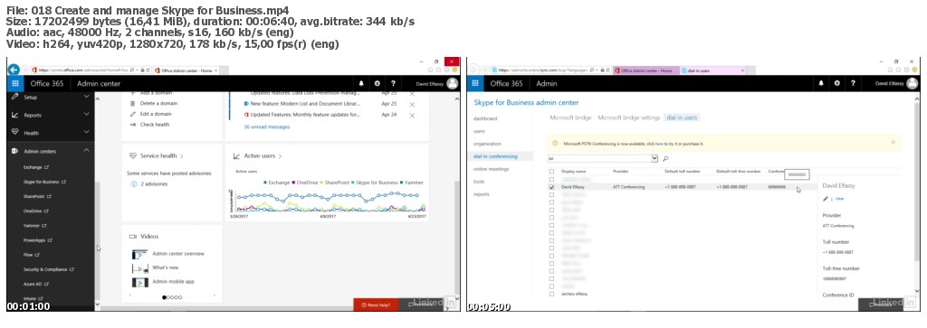The height and width of the screenshot is (328, 927).
Task: Open dashboard in Skype admin navigation
Action: (485, 118)
